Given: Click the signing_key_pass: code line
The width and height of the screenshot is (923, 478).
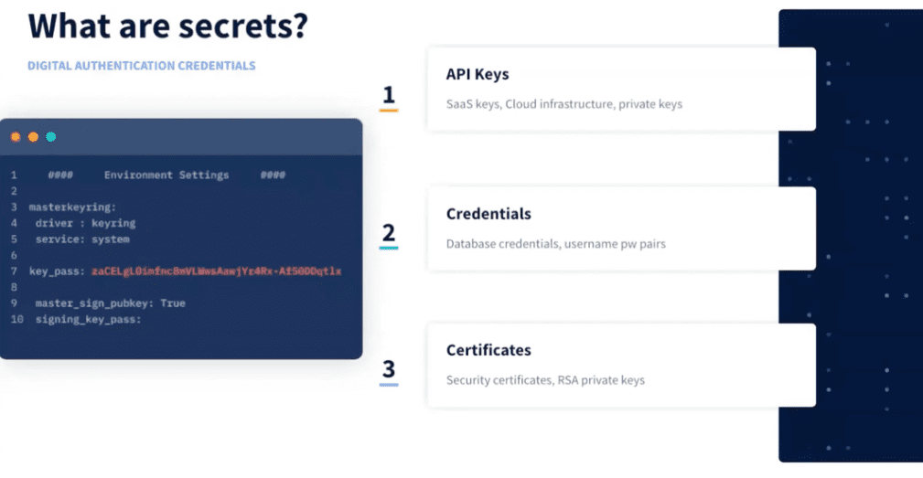Looking at the screenshot, I should (89, 319).
